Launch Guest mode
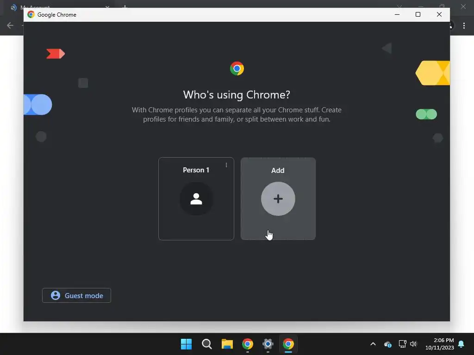This screenshot has height=355, width=474. coord(76,295)
